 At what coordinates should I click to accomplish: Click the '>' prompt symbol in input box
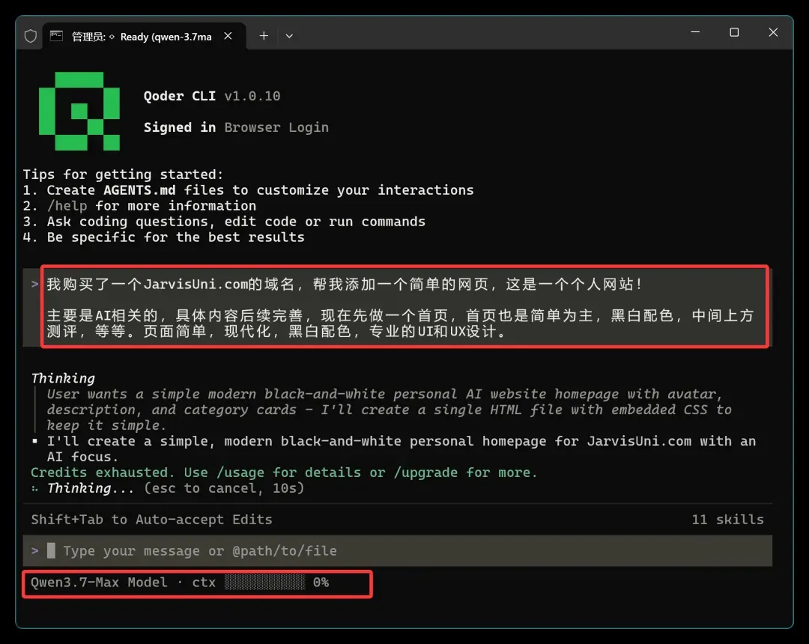tap(34, 550)
